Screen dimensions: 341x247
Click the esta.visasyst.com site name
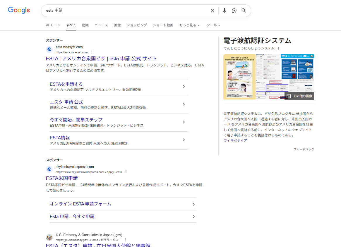pyautogui.click(x=69, y=47)
